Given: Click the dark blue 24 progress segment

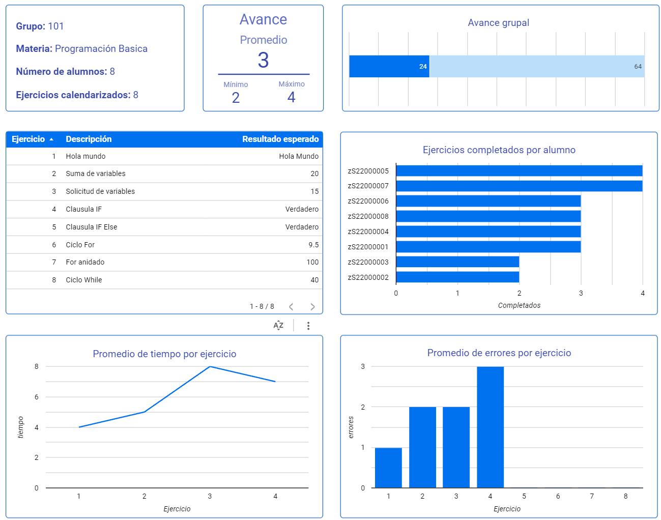Looking at the screenshot, I should pos(389,67).
